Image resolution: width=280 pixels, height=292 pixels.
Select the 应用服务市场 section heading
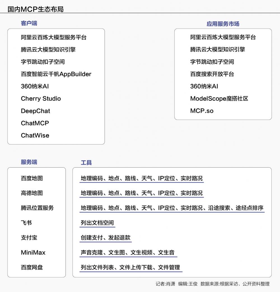pos(223,24)
